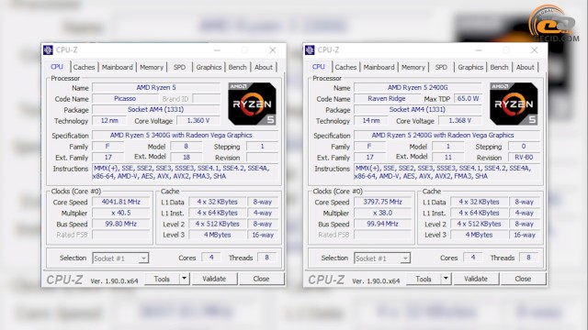Screen dimensions: 588x330
Task: Open Graphics tab in left CPU-Z window
Action: (209, 67)
